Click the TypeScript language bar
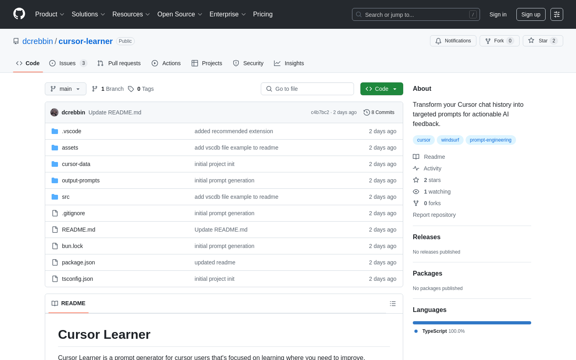Viewport: 576px width, 360px height. (472, 323)
